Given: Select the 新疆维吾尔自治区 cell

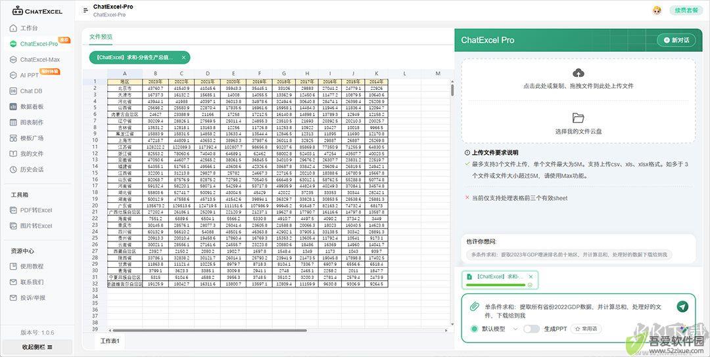Looking at the screenshot, I should coord(125,283).
